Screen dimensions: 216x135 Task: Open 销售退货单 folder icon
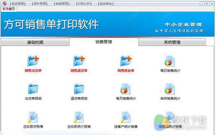pyautogui.click(x=79, y=61)
